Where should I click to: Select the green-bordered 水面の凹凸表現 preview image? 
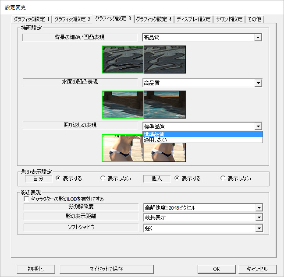(x=123, y=105)
